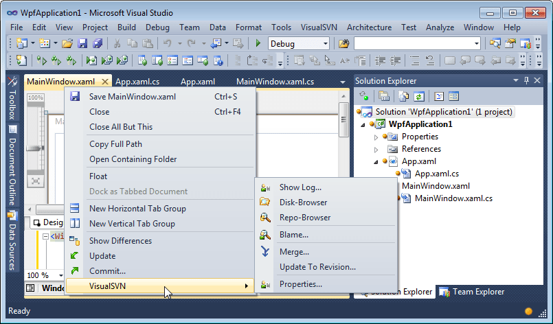The width and height of the screenshot is (553, 324).
Task: Click the Open File folder icon
Action: tap(67, 44)
